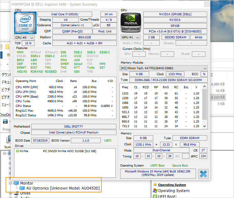Click the memory clock 1330.1 MHz field
This screenshot has height=198, width=234.
pyautogui.click(x=143, y=144)
